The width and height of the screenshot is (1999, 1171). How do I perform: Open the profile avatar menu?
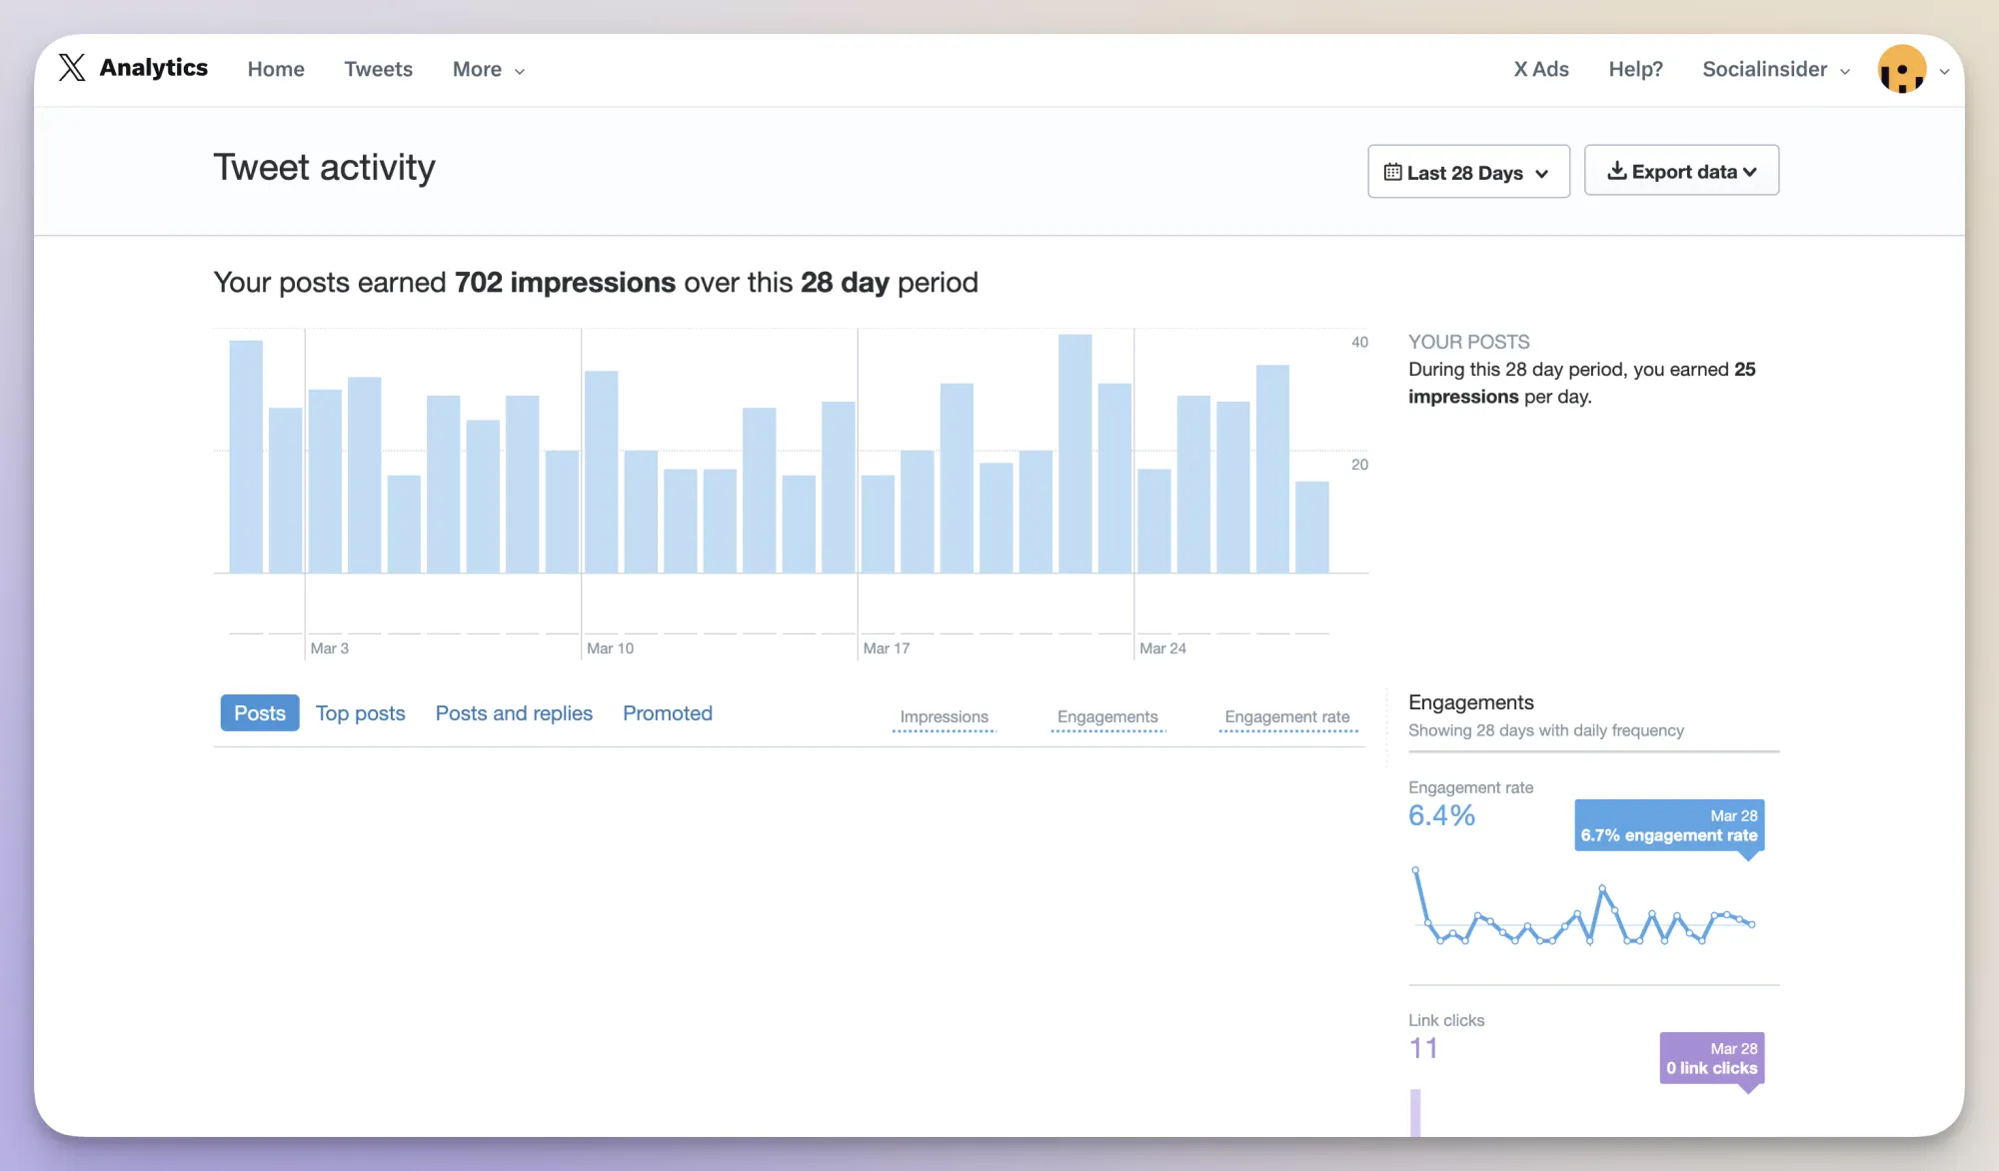pos(1901,69)
